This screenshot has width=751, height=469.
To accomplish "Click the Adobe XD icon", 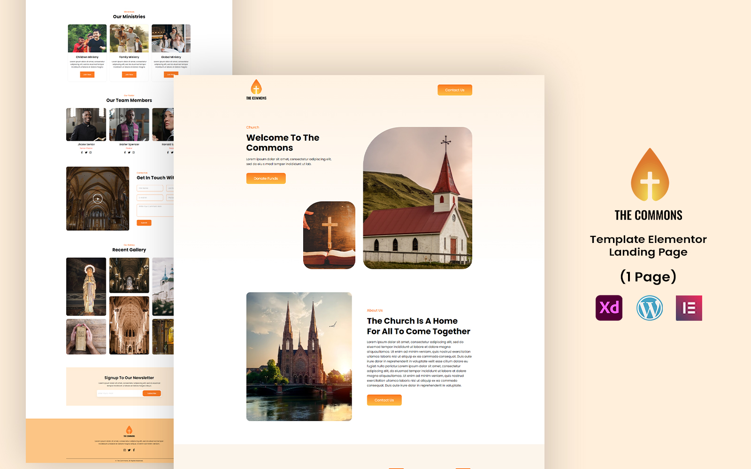I will coord(609,308).
